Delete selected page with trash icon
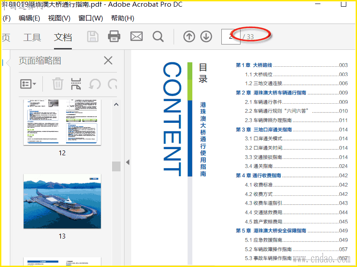The height and width of the screenshot is (267, 357). point(58,84)
